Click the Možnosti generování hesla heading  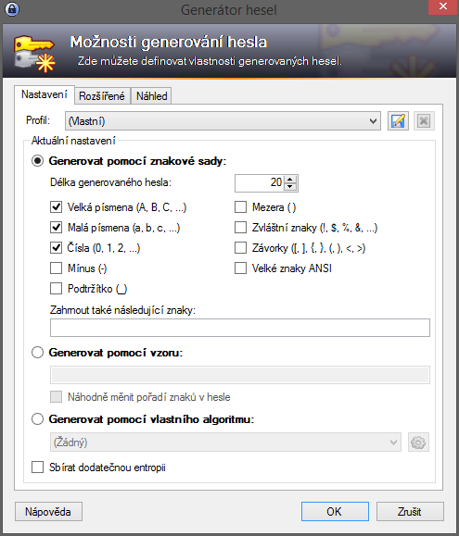click(x=169, y=43)
